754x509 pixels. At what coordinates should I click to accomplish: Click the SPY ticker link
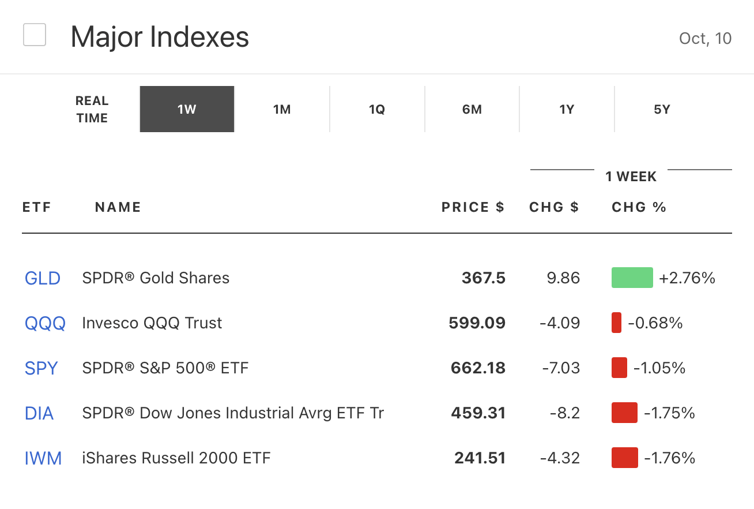pyautogui.click(x=42, y=368)
